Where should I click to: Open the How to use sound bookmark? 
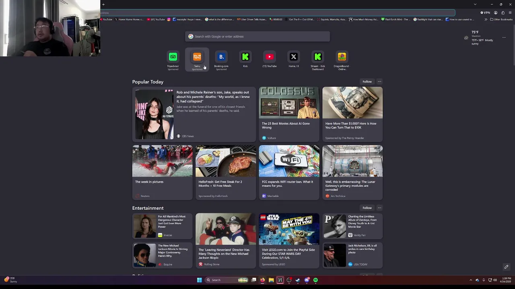click(460, 19)
